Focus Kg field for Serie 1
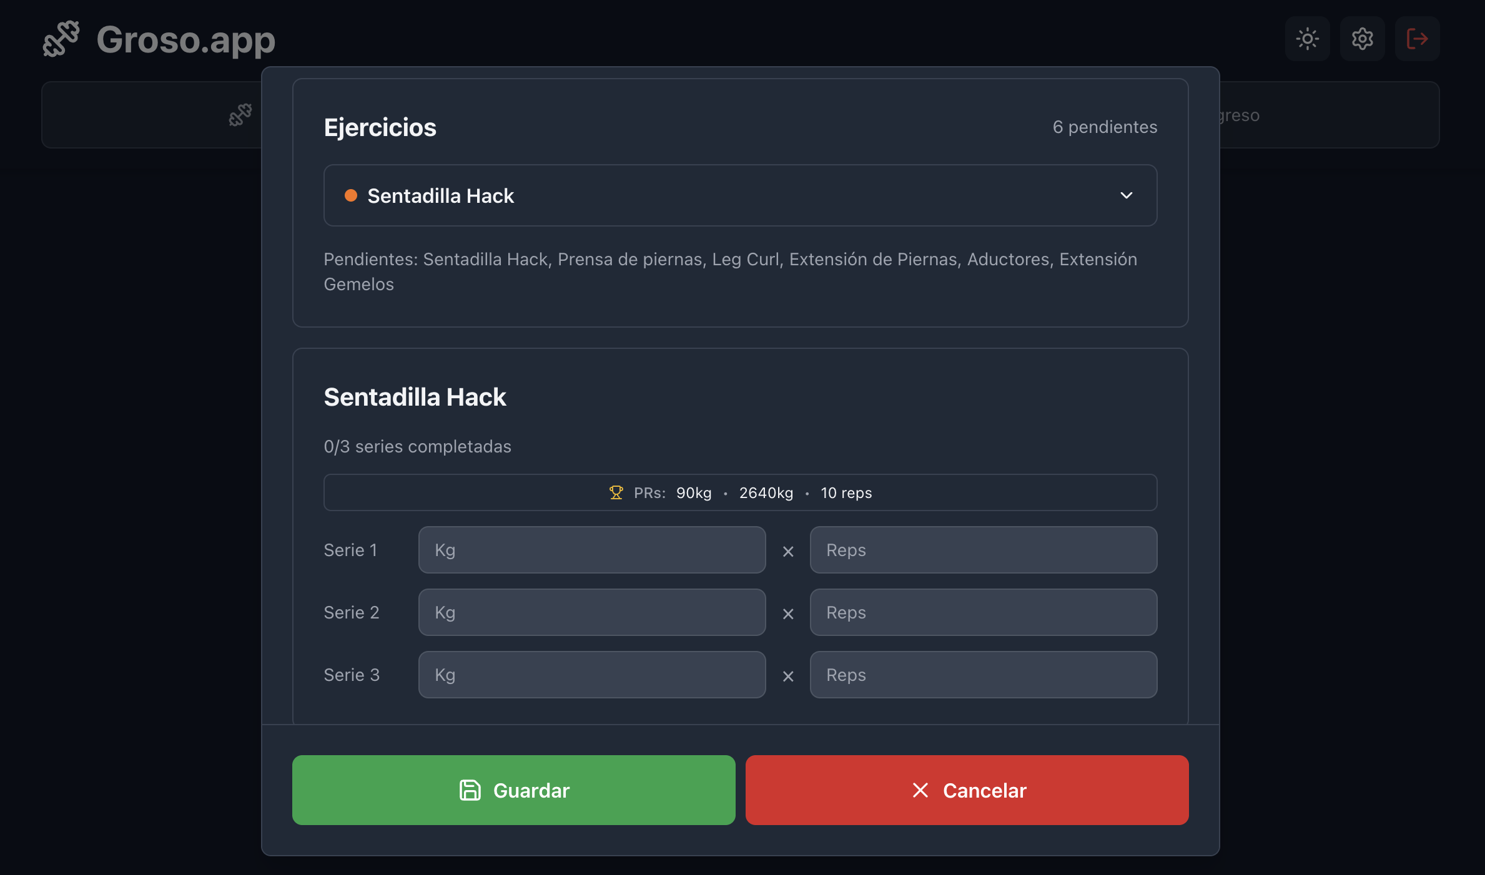Screen dimensions: 1485x875 tap(591, 550)
